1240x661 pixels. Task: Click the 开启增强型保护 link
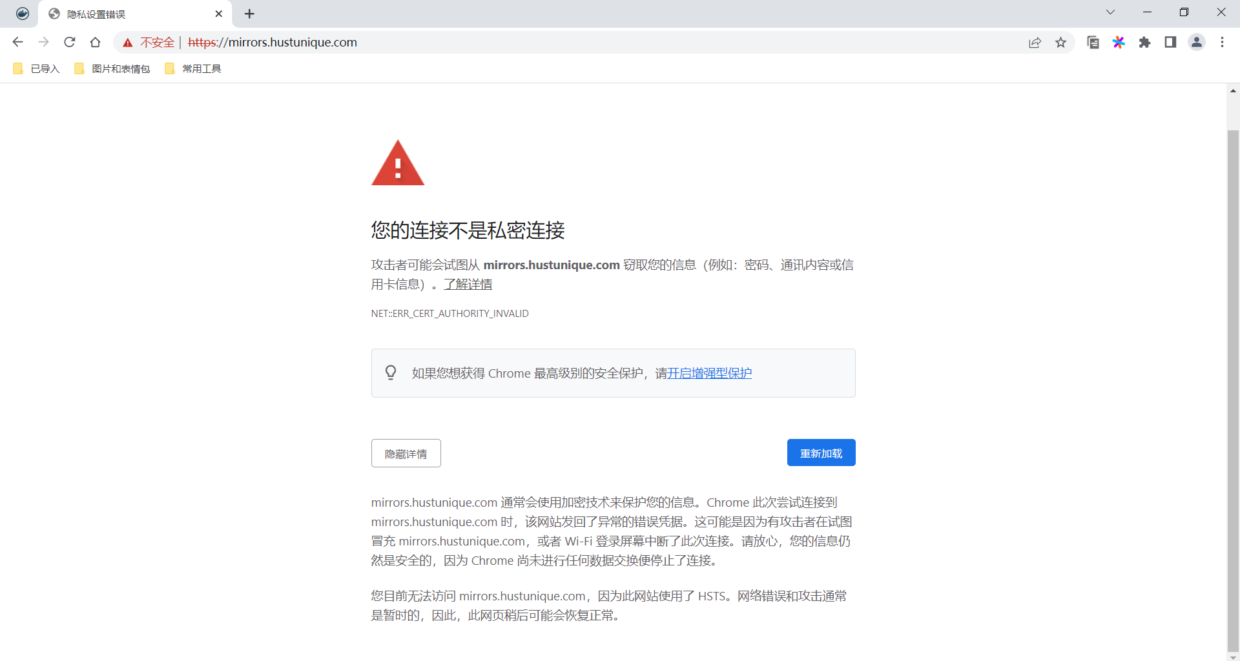[709, 373]
